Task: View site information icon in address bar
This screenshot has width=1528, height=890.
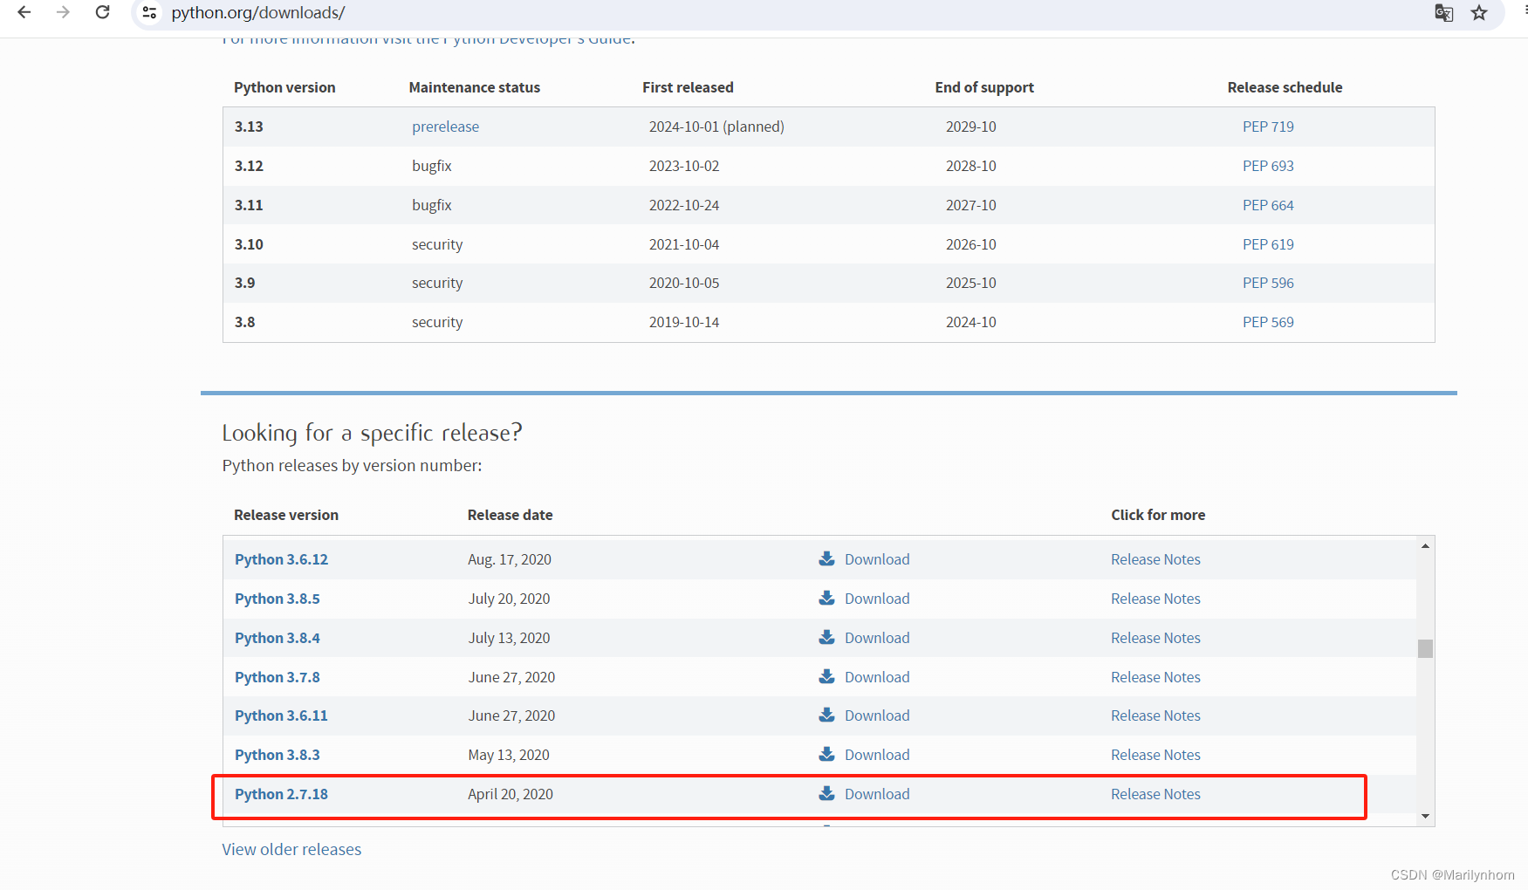Action: (x=149, y=12)
